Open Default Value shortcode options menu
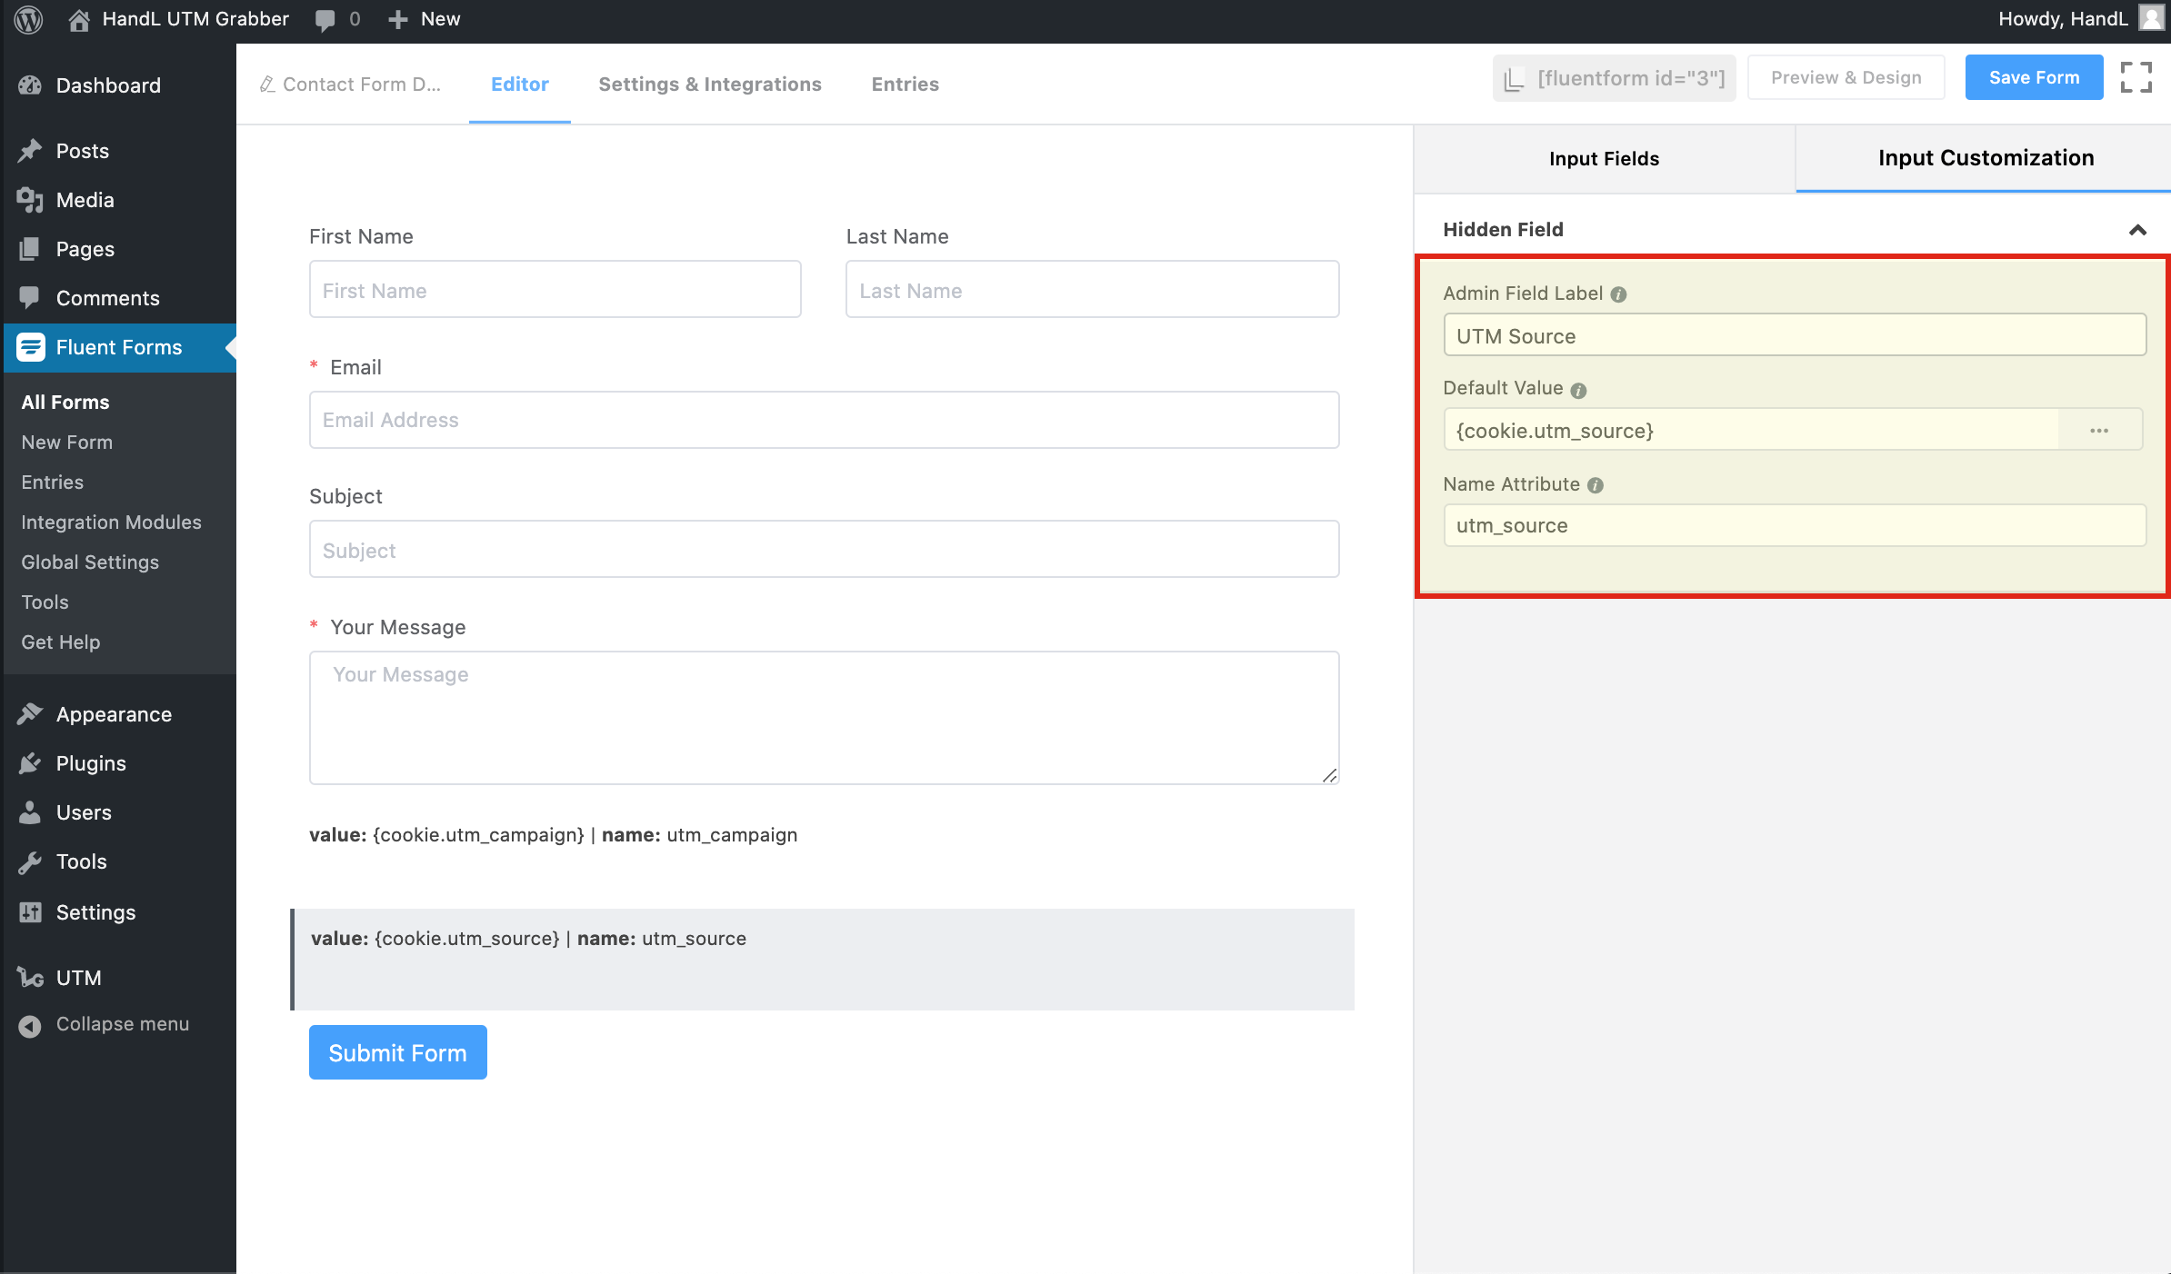 coord(2098,431)
